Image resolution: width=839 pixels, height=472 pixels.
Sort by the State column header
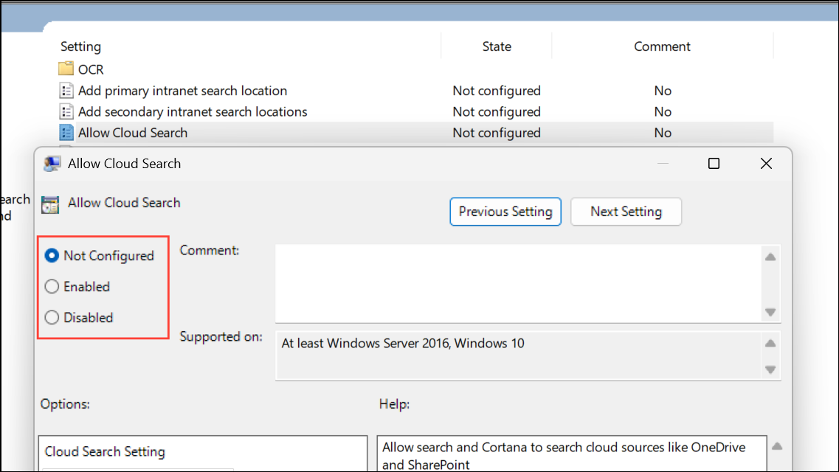pyautogui.click(x=497, y=46)
